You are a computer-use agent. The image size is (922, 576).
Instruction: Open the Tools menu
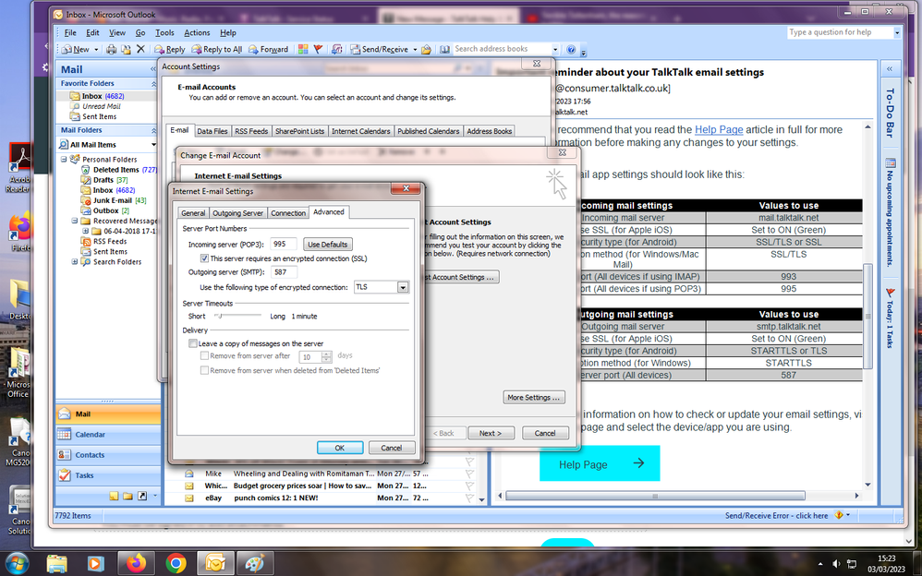pos(164,33)
